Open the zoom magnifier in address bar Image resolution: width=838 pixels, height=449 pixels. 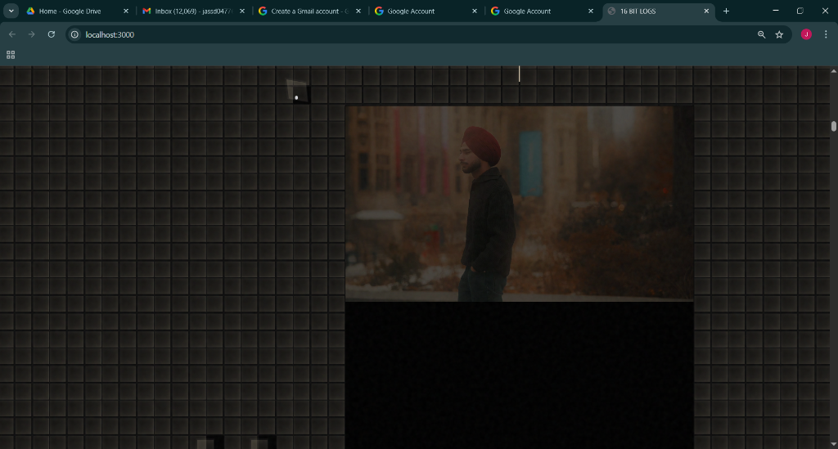(x=761, y=34)
